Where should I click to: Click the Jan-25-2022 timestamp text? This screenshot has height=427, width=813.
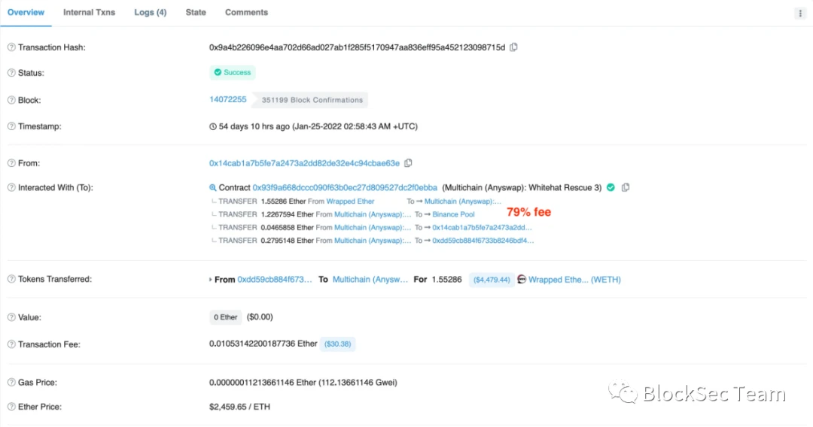[355, 126]
